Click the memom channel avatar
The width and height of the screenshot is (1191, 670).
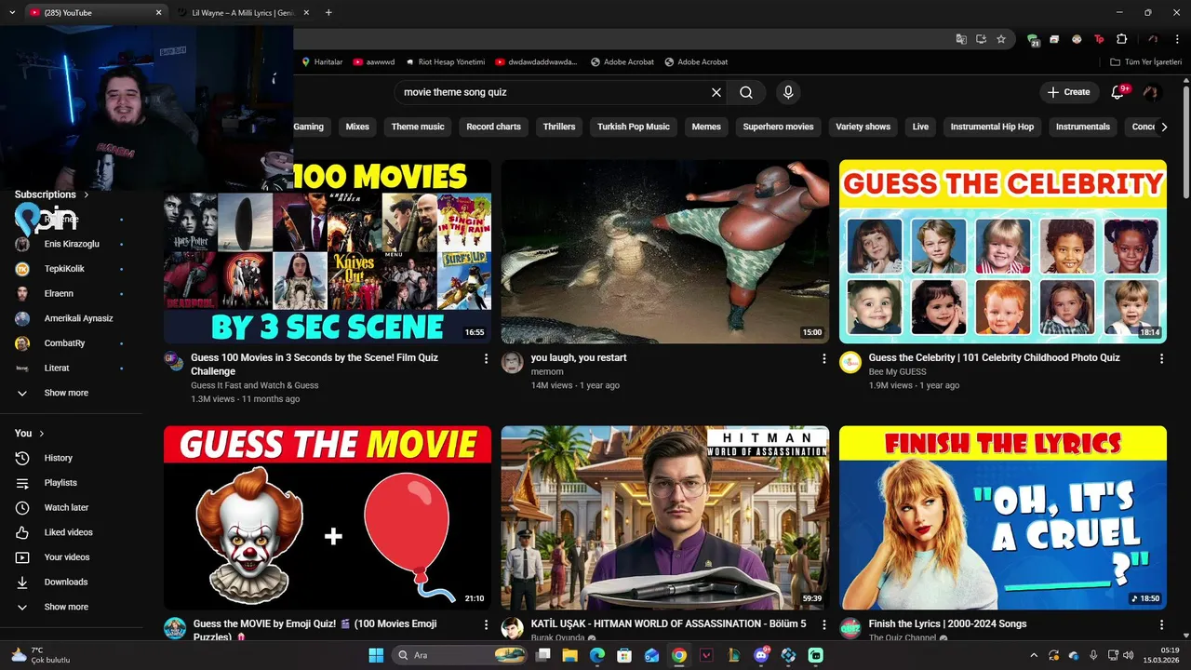tap(513, 363)
